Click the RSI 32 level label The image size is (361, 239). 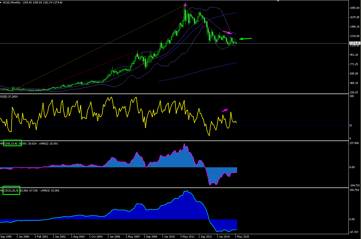coord(352,125)
